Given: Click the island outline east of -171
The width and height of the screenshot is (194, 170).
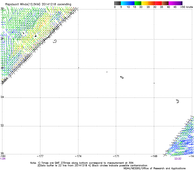Looking at the screenshot, I should tap(122, 77).
